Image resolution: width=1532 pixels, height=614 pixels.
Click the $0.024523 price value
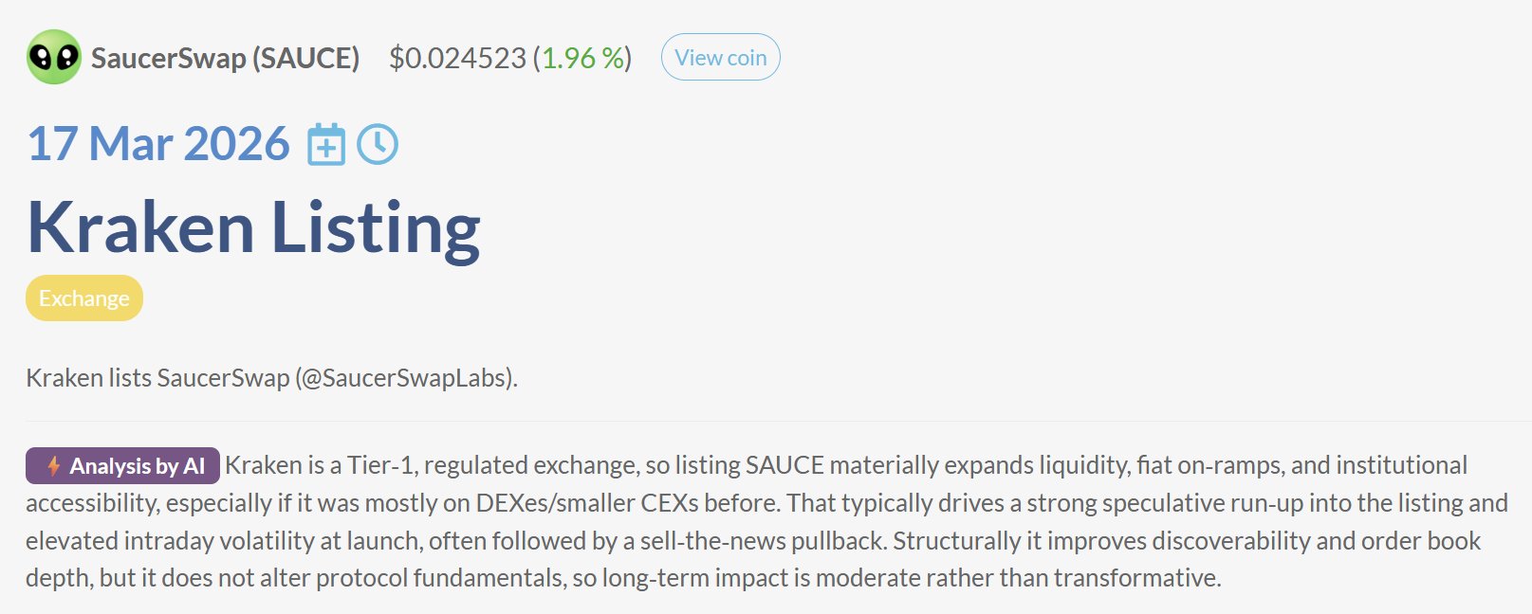[x=457, y=59]
